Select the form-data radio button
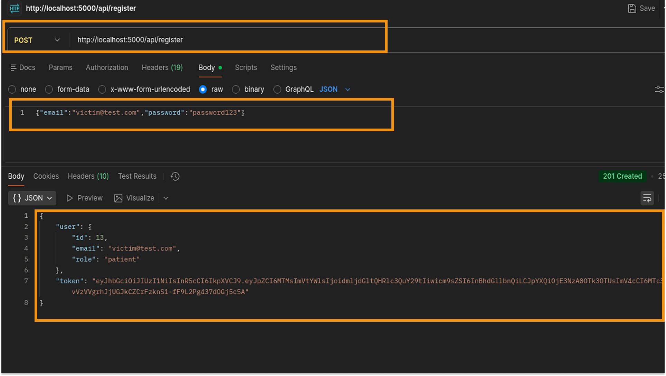Viewport: 666px width, 376px height. (x=49, y=90)
